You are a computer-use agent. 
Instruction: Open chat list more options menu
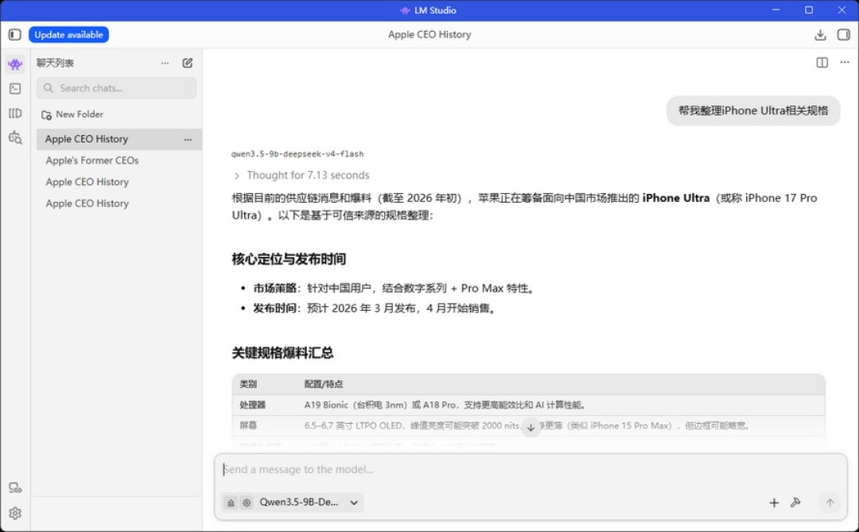tap(165, 63)
